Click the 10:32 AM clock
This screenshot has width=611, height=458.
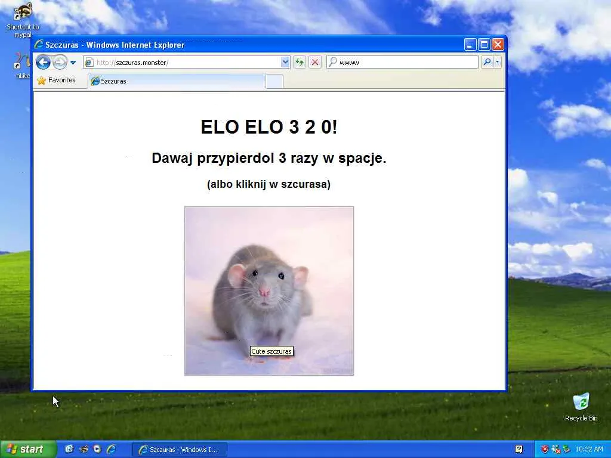pyautogui.click(x=589, y=450)
